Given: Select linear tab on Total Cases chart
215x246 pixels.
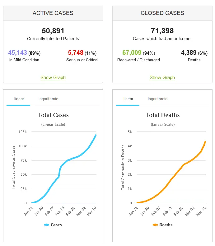Looking at the screenshot, I should (x=19, y=99).
